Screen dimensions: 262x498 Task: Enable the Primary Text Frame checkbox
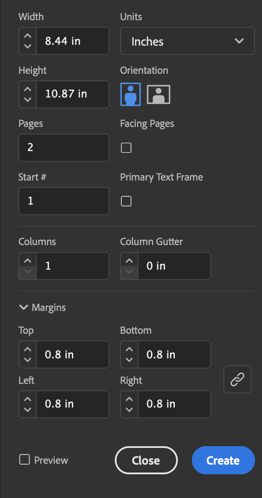tap(126, 201)
